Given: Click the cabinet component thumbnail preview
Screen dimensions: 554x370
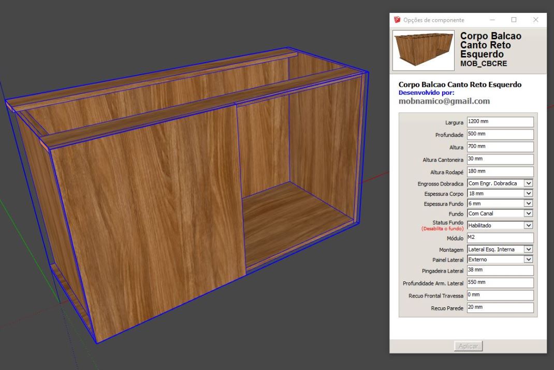Looking at the screenshot, I should coord(422,50).
